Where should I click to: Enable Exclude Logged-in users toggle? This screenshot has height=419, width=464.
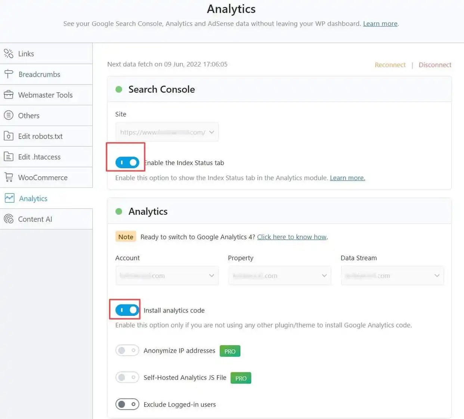tap(127, 404)
